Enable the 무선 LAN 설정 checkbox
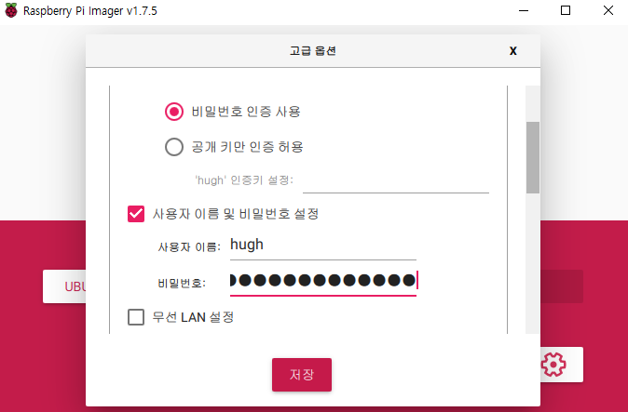Image resolution: width=628 pixels, height=412 pixels. [136, 317]
